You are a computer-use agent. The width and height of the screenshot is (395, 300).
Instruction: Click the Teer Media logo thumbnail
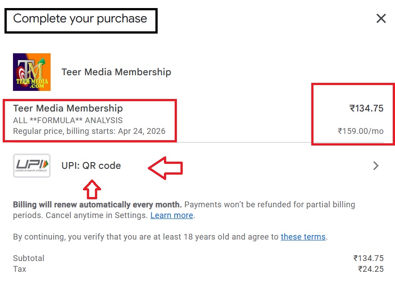pos(32,72)
